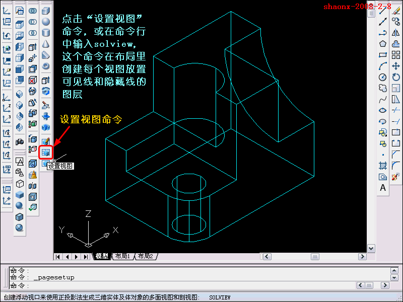
Task: Select the Polygon draw tool
Action: pos(383,44)
